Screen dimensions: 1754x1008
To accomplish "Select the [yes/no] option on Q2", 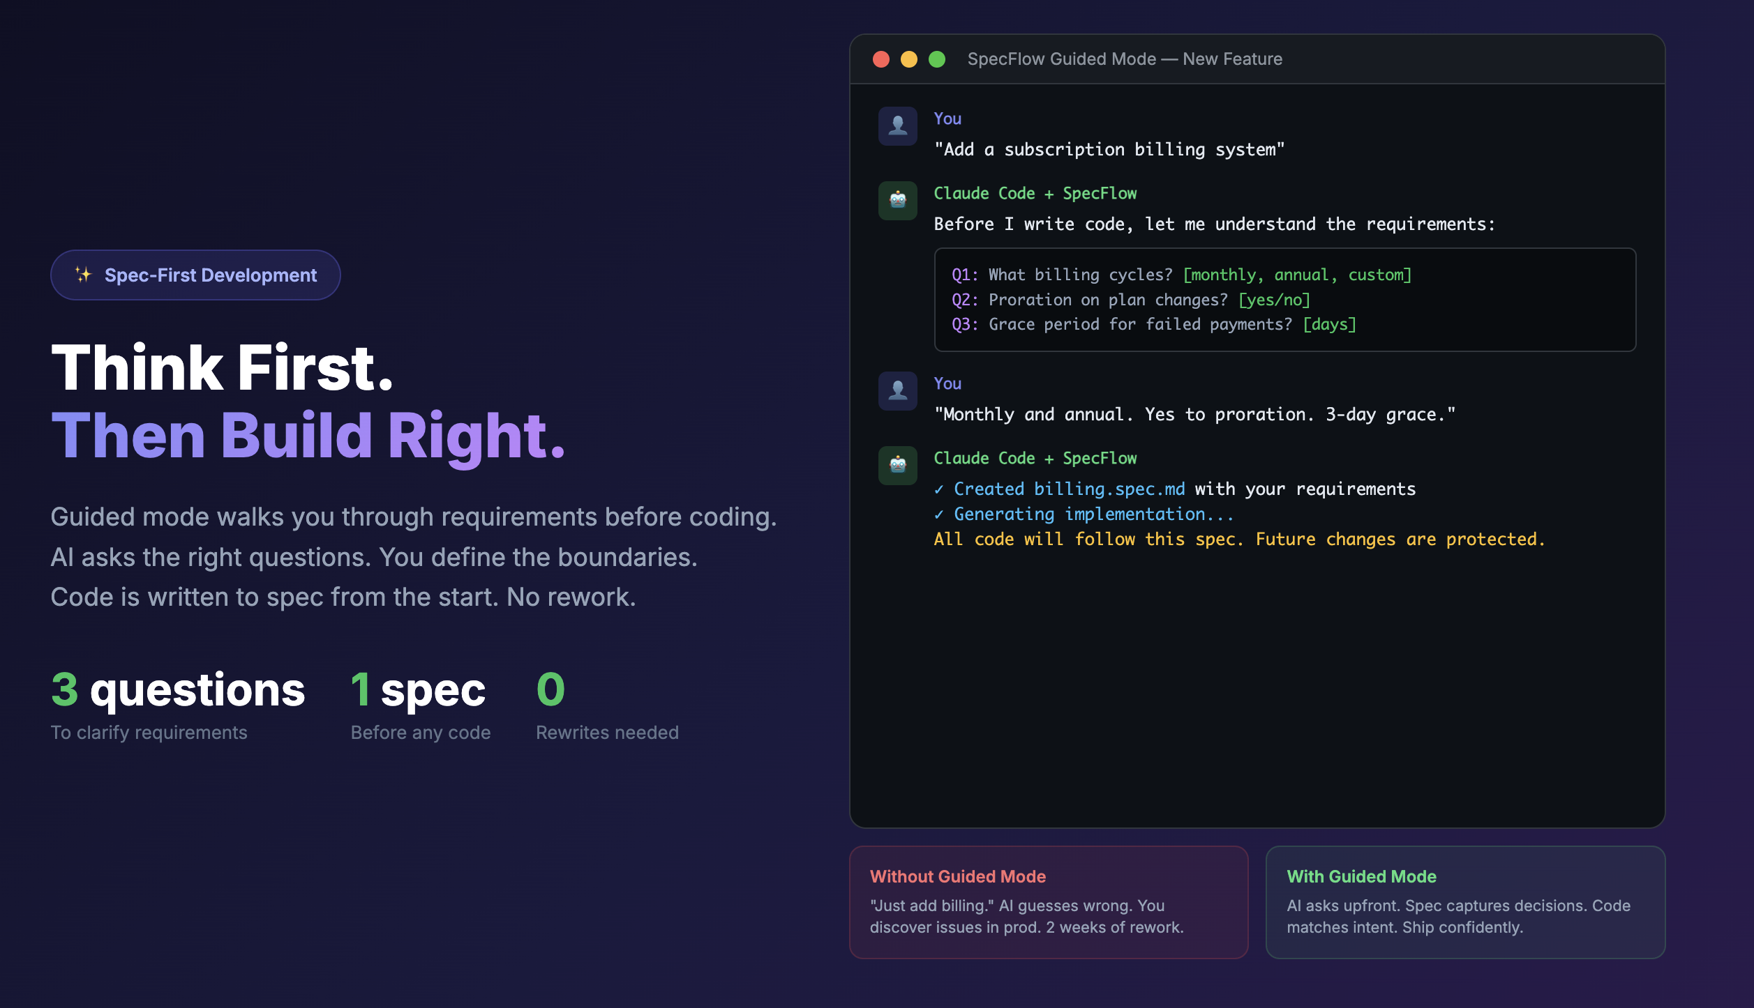I will pos(1274,300).
